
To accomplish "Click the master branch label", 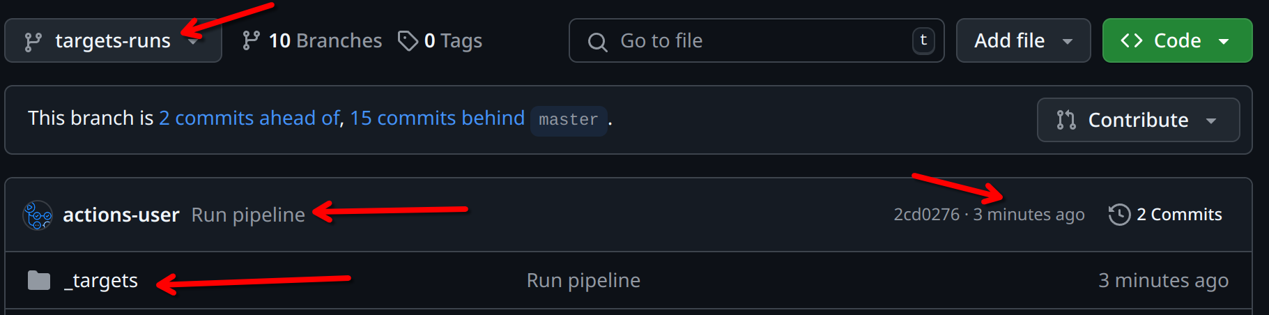I will pos(569,120).
